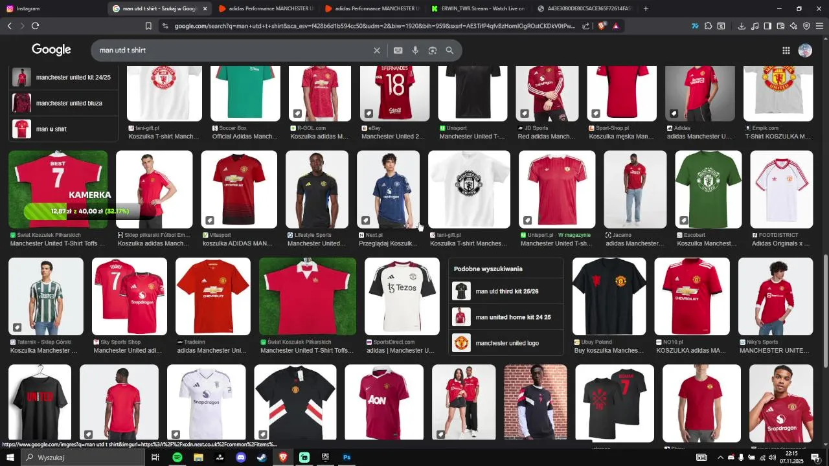The height and width of the screenshot is (466, 829).
Task: Open the media playback control icon
Action: pyautogui.click(x=755, y=26)
